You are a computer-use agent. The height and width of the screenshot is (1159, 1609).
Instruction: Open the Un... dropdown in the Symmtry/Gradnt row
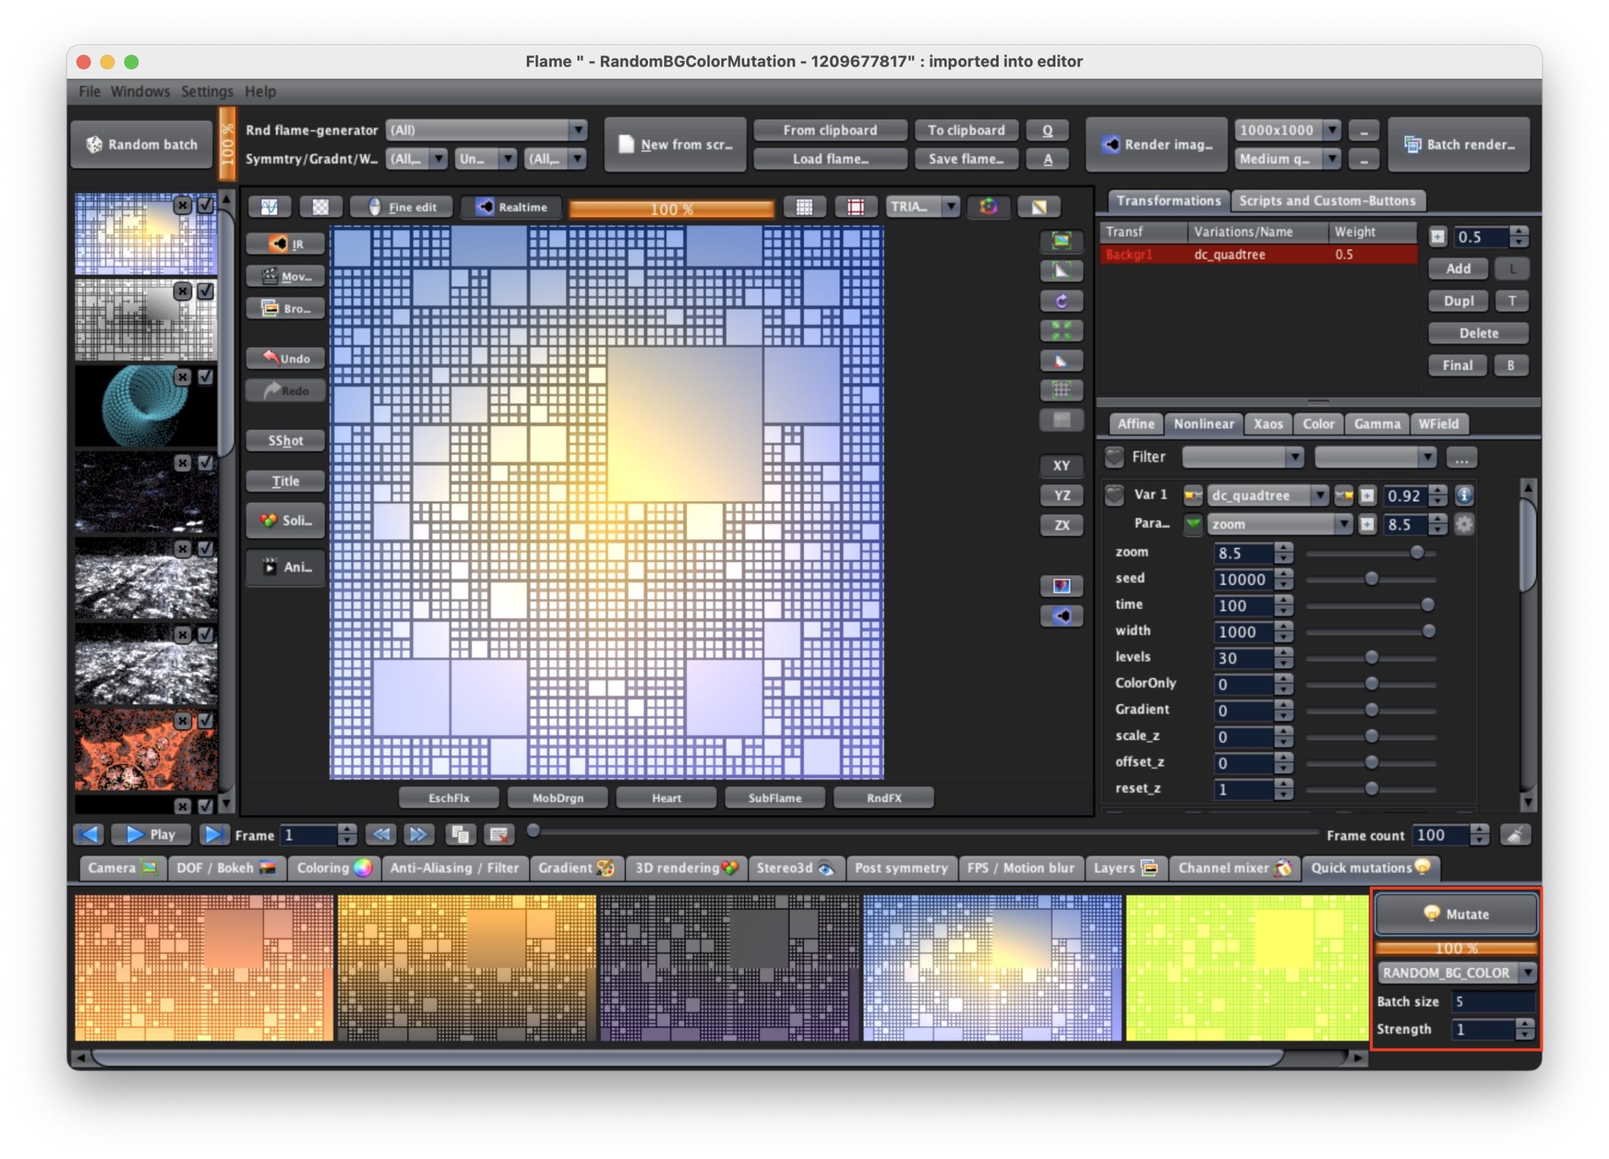[486, 159]
